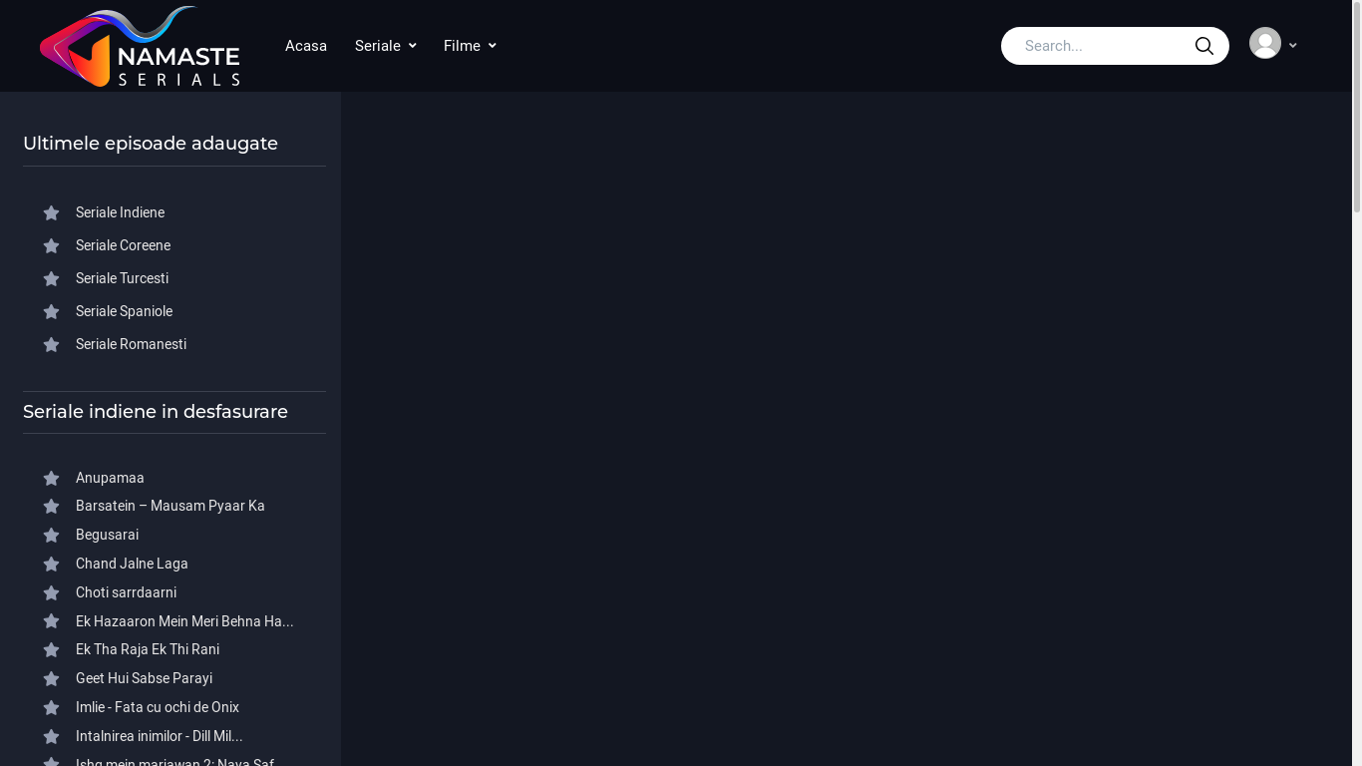Go to Acasa in navigation
Image resolution: width=1362 pixels, height=766 pixels.
pyautogui.click(x=306, y=46)
